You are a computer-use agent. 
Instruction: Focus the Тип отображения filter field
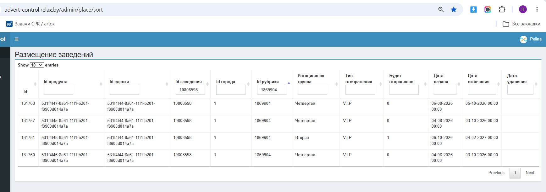pyautogui.click(x=360, y=90)
